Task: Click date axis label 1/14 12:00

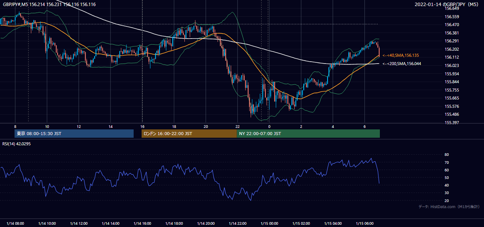Action: pyautogui.click(x=79, y=224)
